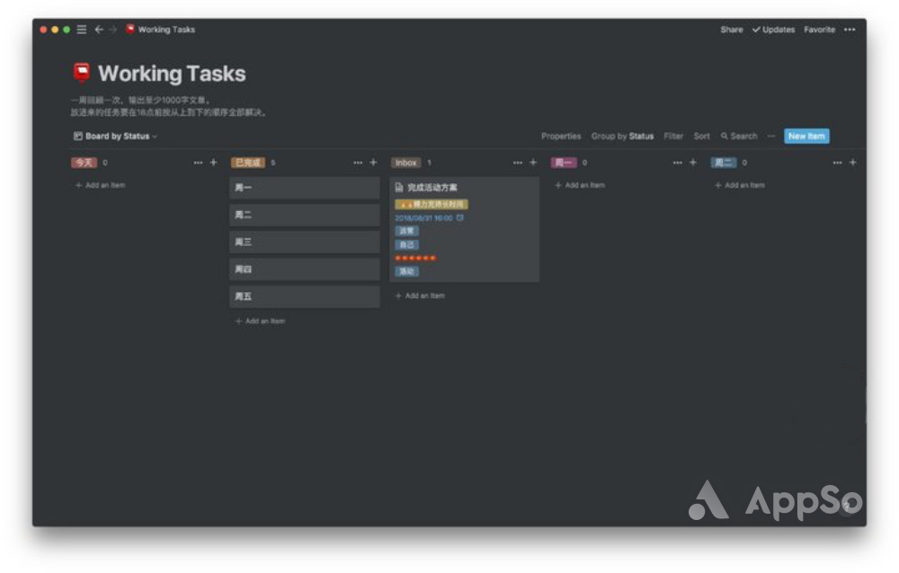
Task: Click Share in the top bar
Action: point(731,30)
